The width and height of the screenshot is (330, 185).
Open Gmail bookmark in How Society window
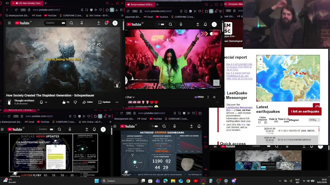click(x=36, y=15)
